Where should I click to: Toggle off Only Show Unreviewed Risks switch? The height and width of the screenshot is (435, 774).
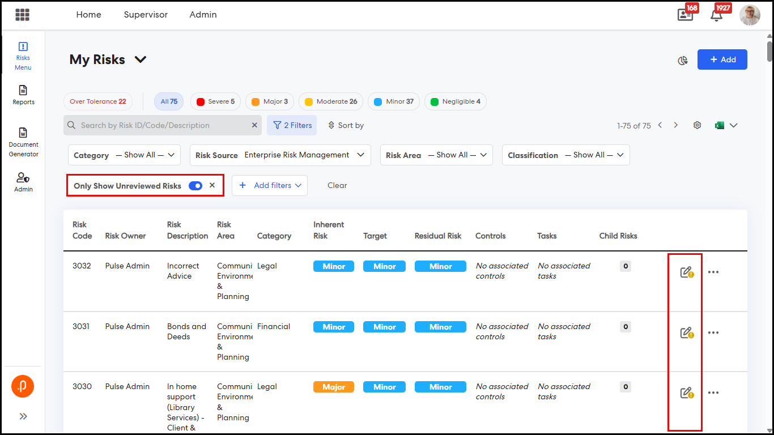coord(195,185)
